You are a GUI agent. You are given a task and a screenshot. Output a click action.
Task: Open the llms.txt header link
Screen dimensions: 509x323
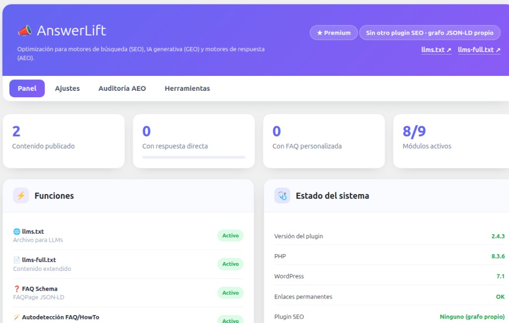[436, 50]
